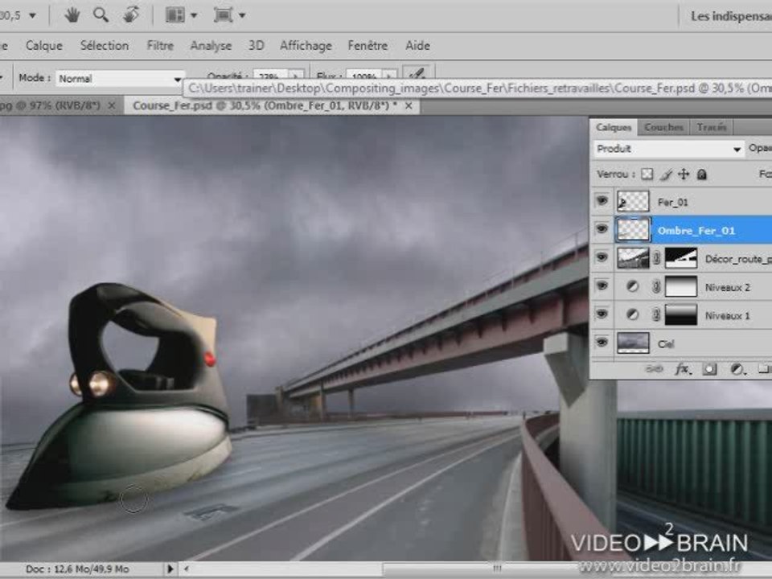Viewport: 772px width, 579px height.
Task: Open the Filtre menu
Action: 160,46
